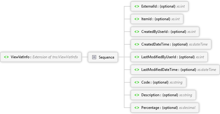
Task: Click the element icon next to ItemId
Action: (x=137, y=19)
